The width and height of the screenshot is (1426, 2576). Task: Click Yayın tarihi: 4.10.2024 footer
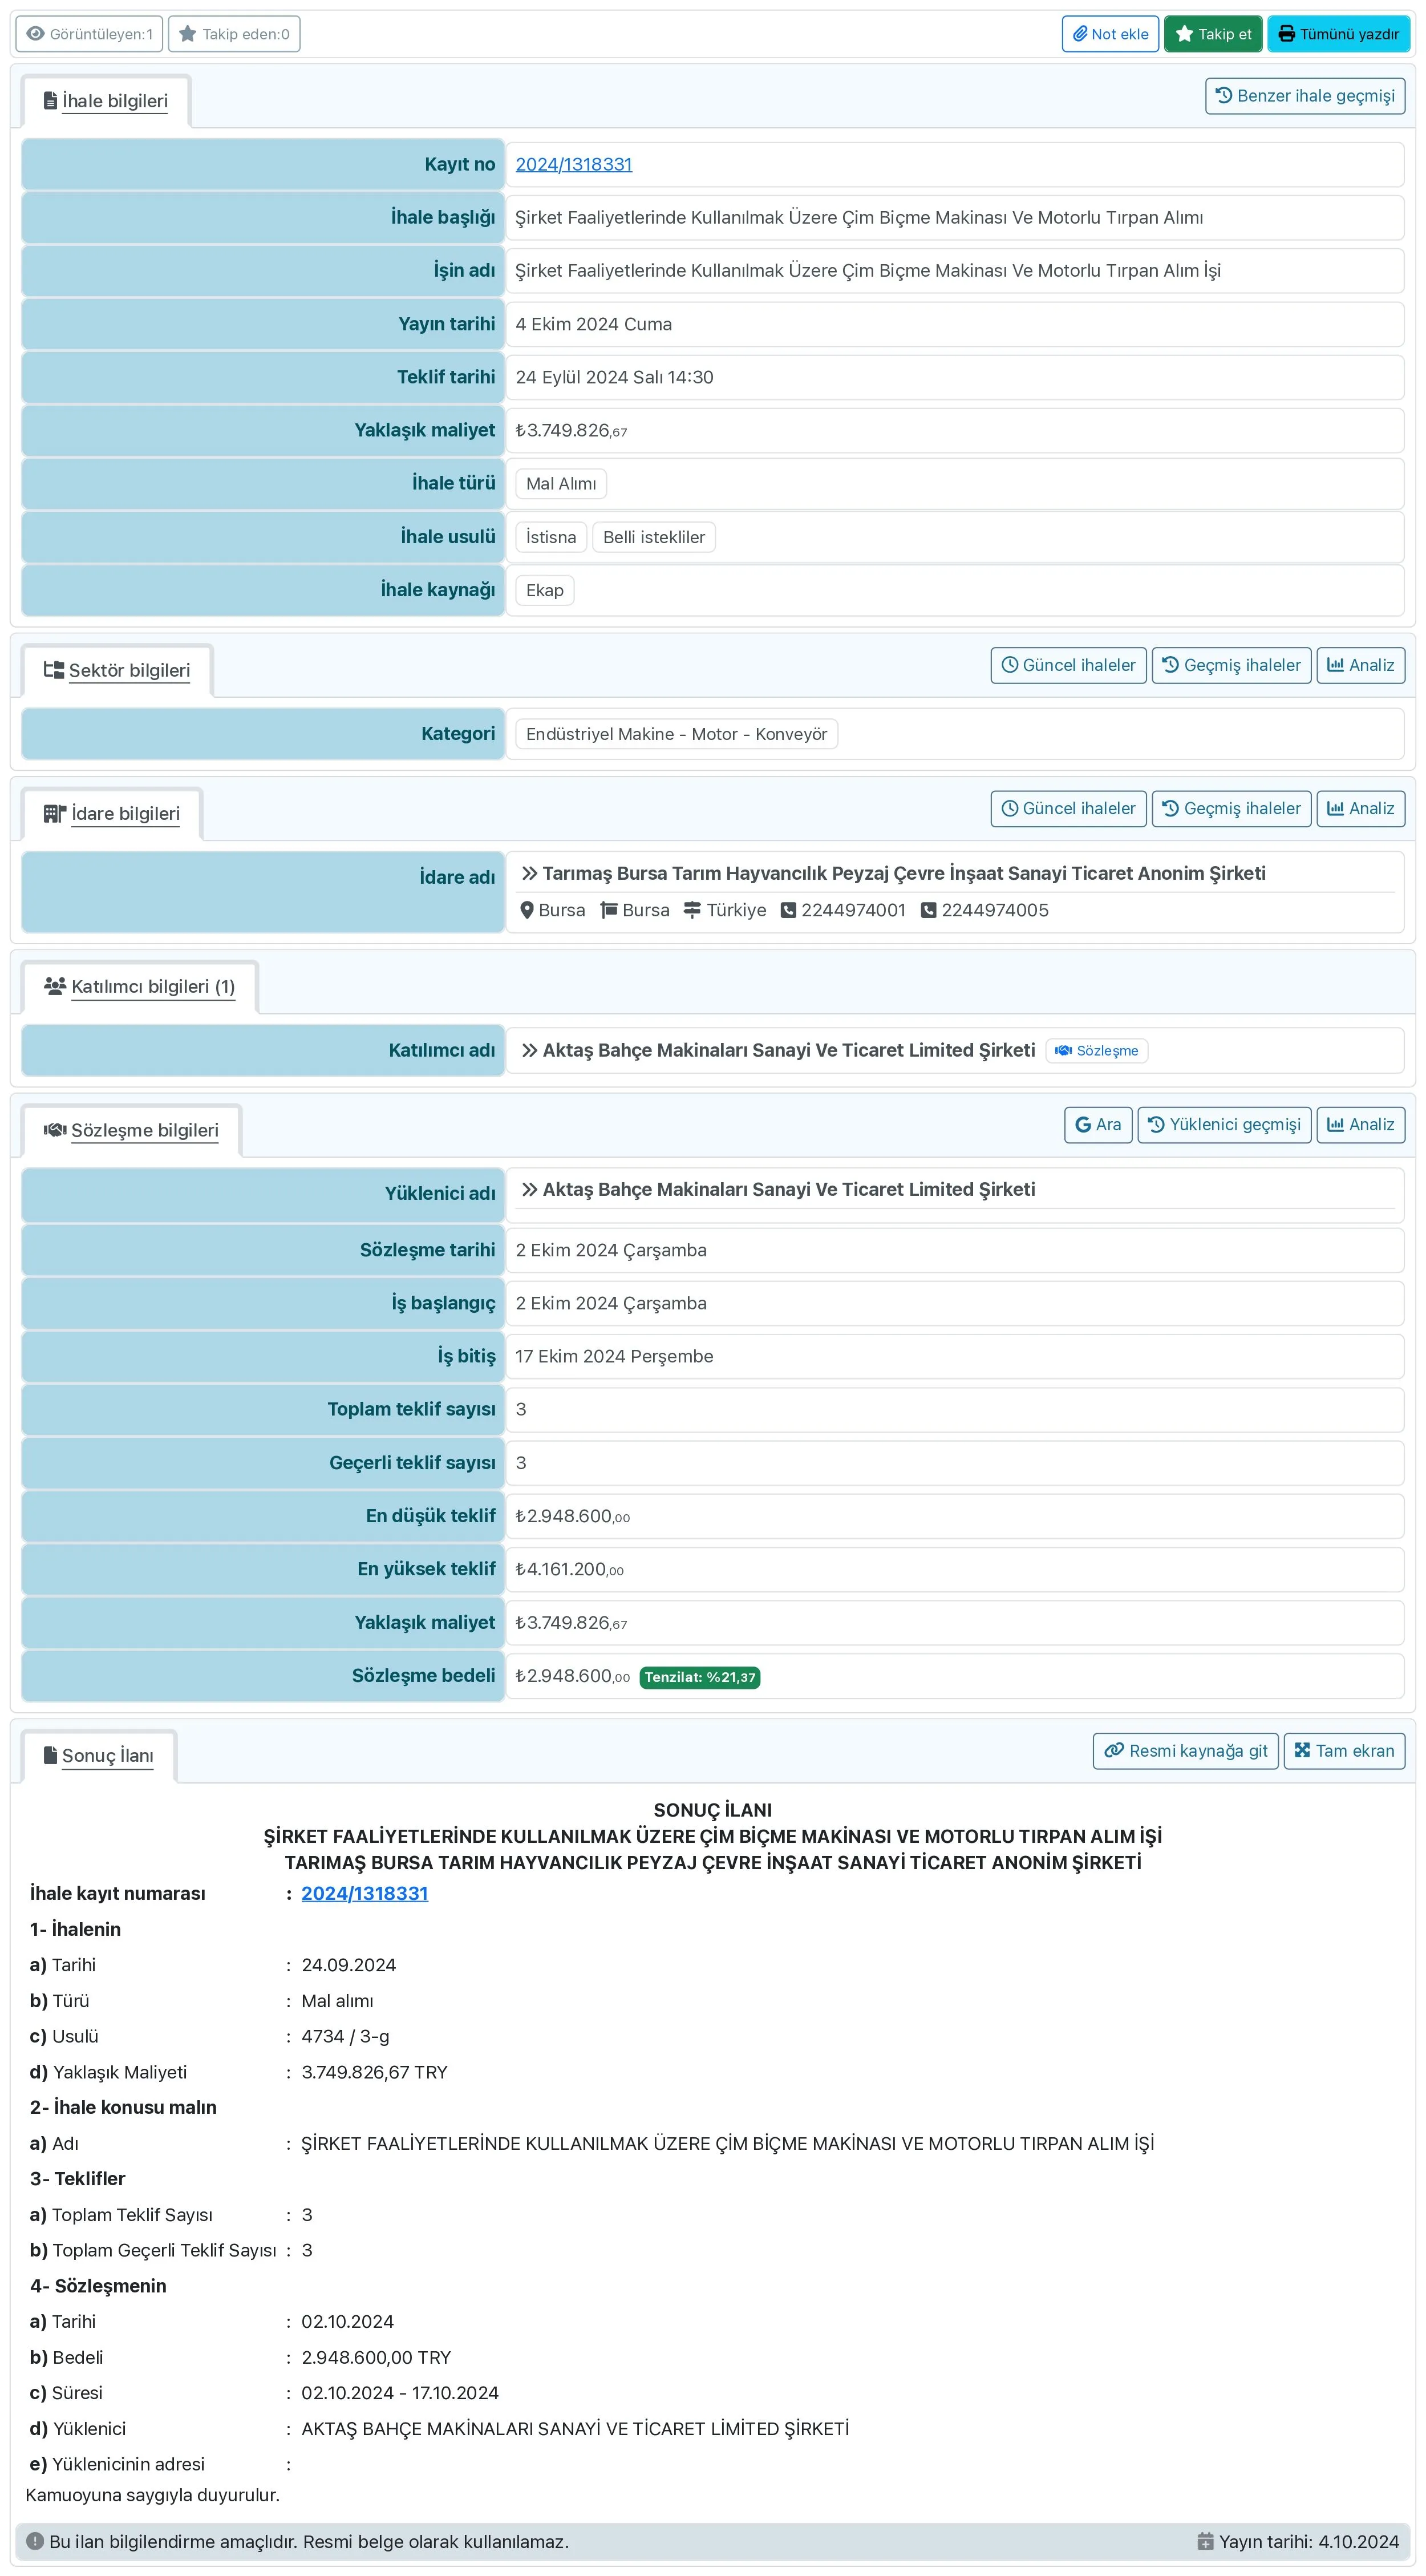point(1298,2541)
